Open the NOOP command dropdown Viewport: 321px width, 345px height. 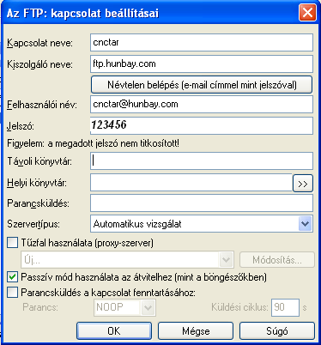point(124,307)
